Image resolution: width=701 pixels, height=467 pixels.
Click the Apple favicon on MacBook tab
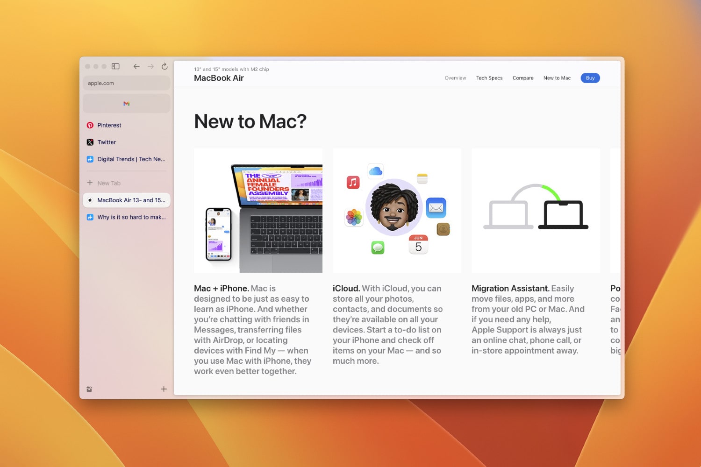[90, 200]
